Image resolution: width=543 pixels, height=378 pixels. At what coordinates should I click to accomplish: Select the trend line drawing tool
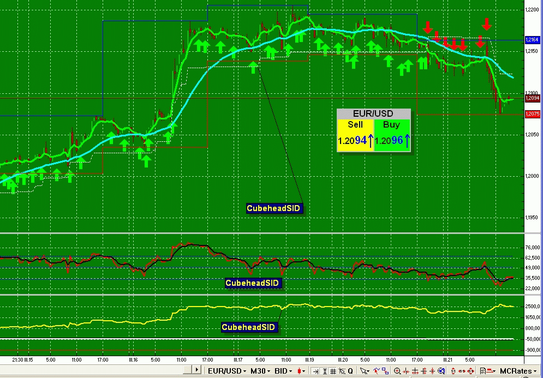click(x=377, y=371)
